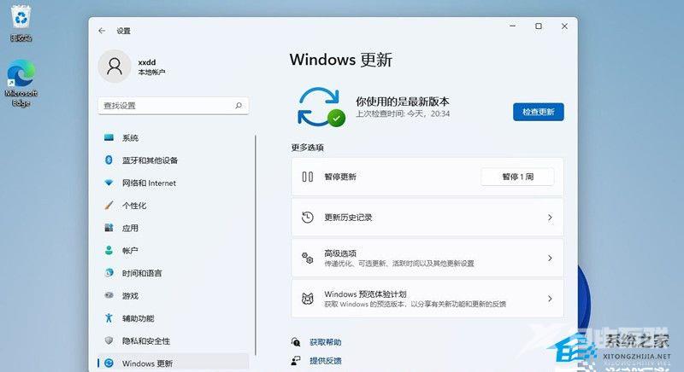
Task: Click the Bluetooth icon in sidebar
Action: pyautogui.click(x=109, y=160)
